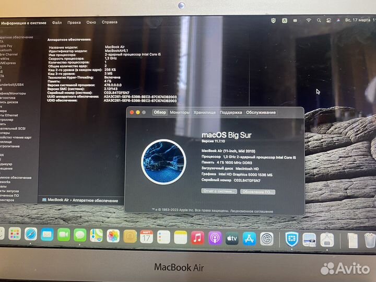Select Bluetooth in sidebar
This screenshot has width=376, height=282.
[6, 50]
